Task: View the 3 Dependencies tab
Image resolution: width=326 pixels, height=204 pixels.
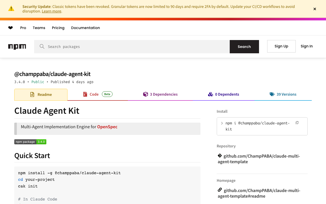Action: pyautogui.click(x=160, y=94)
